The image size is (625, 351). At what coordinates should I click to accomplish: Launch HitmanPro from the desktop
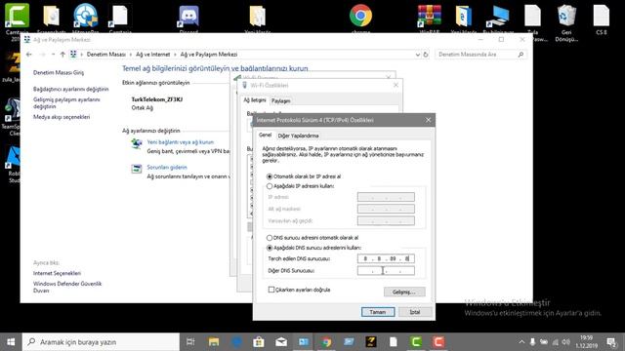[85, 18]
